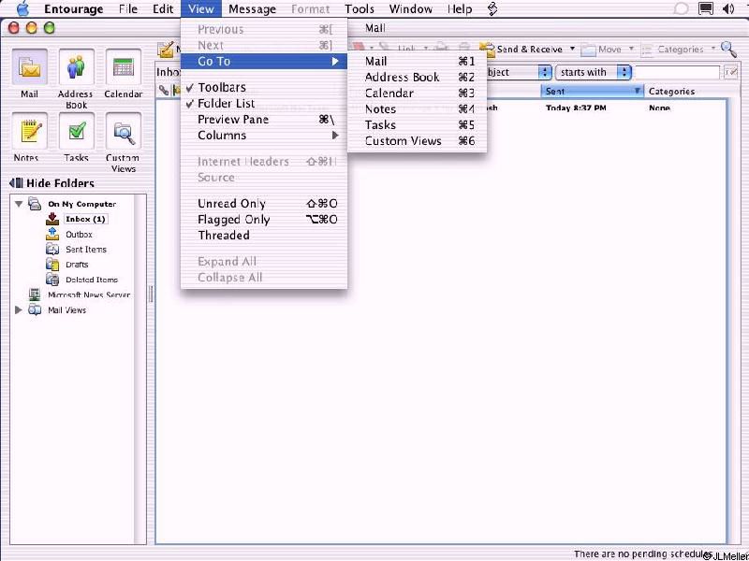Select the Drafts folder icon
Viewport: 749px width, 561px height.
(52, 264)
